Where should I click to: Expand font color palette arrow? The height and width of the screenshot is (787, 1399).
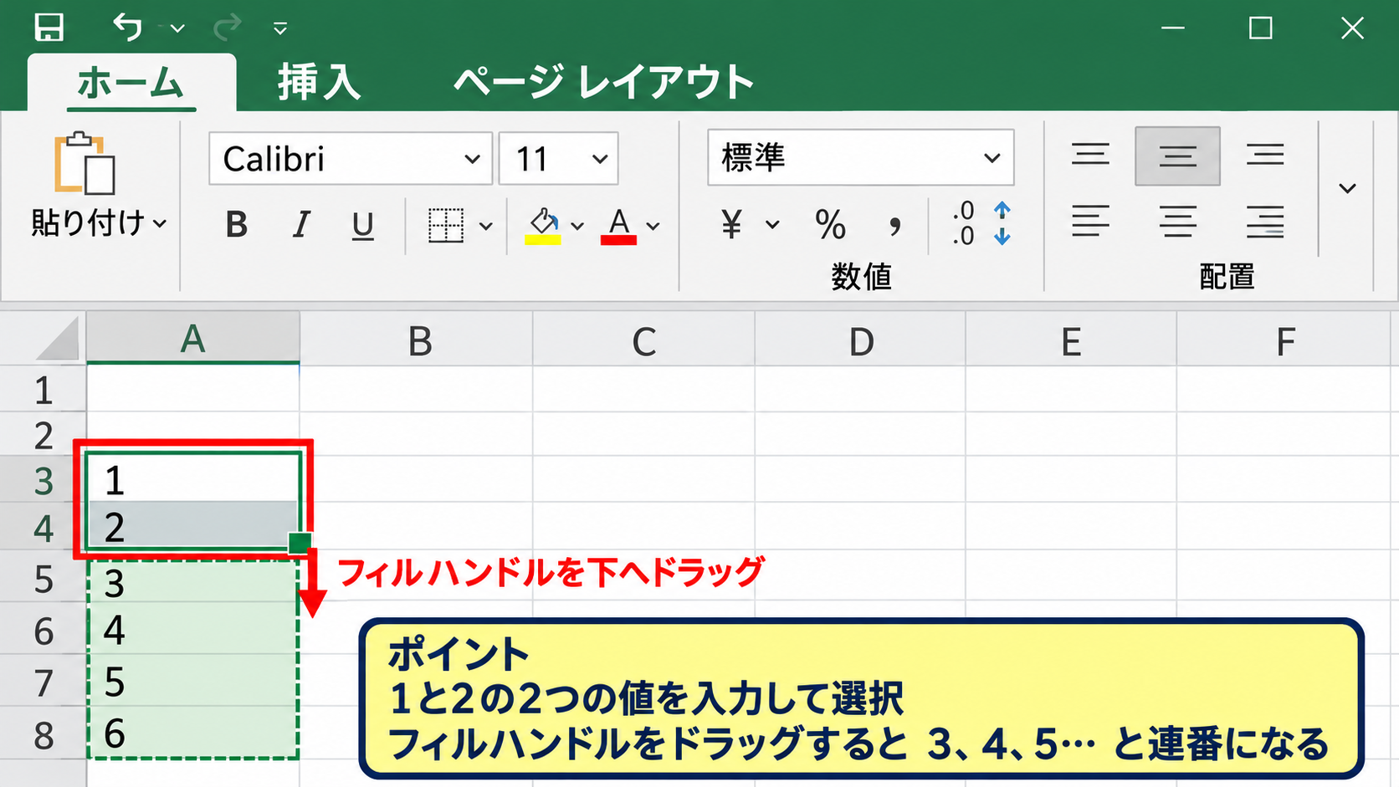click(653, 226)
